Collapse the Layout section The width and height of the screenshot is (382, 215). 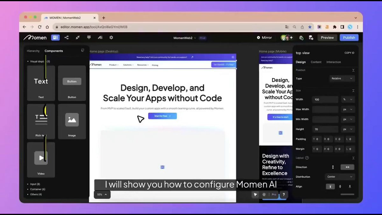tap(353, 158)
